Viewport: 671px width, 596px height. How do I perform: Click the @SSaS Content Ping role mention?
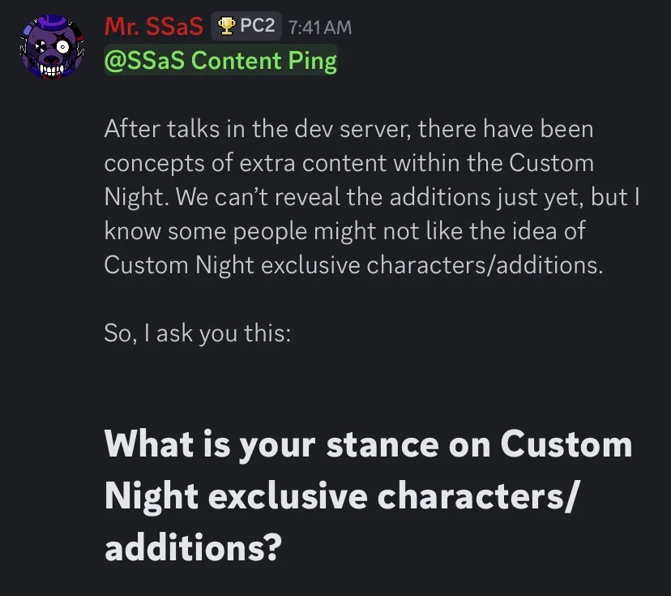tap(220, 61)
